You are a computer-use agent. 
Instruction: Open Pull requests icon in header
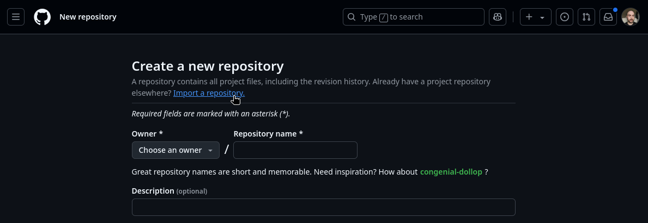(586, 17)
